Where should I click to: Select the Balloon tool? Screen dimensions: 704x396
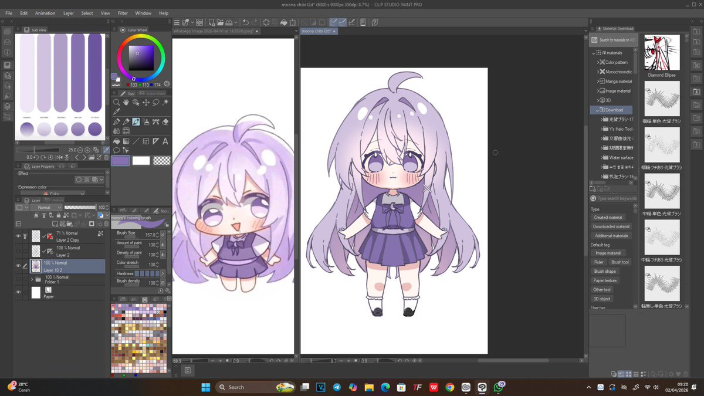tap(117, 150)
